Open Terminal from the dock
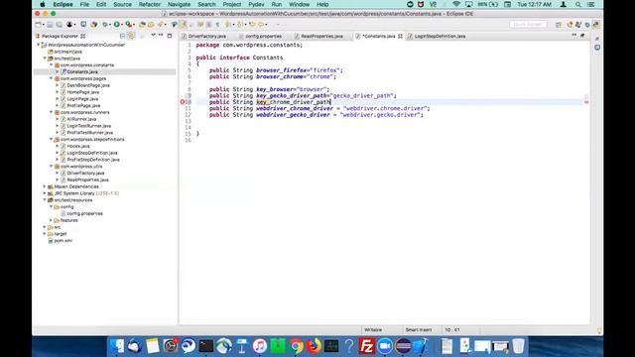 (x=205, y=346)
